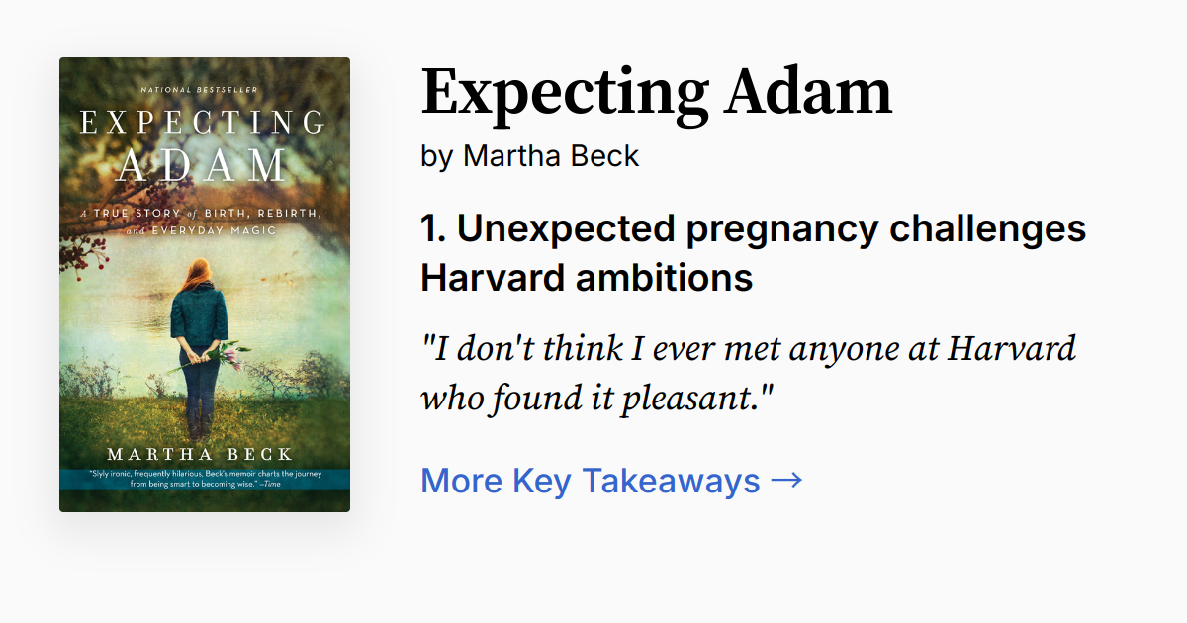Click MARTHA BECK author name printed on the cover
This screenshot has width=1187, height=623.
tap(200, 454)
